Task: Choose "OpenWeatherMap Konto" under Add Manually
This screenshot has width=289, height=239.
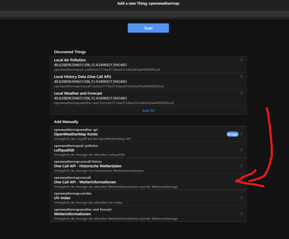Action: click(x=76, y=134)
